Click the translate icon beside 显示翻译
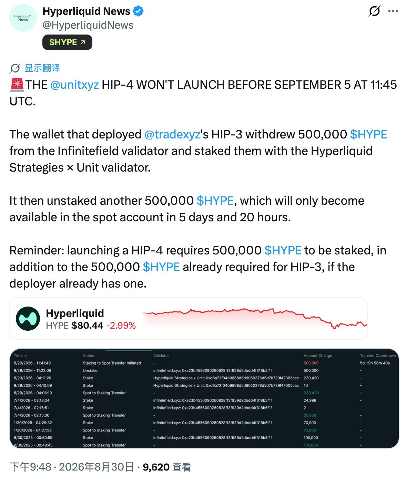Viewport: 406px width, 484px height. 15,68
